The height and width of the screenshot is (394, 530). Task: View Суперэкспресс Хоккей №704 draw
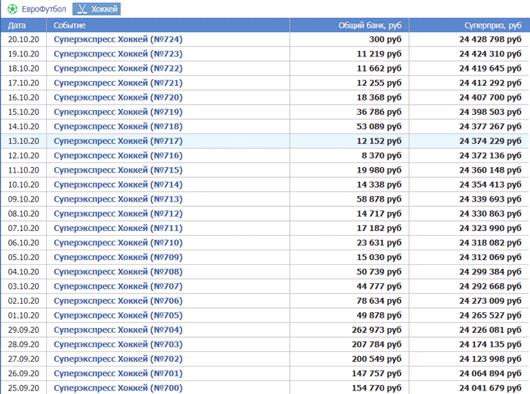tap(118, 330)
